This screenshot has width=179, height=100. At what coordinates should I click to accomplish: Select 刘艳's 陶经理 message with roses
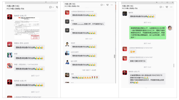tap(85, 77)
